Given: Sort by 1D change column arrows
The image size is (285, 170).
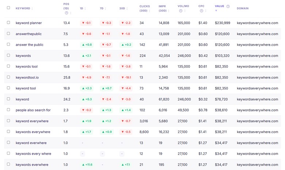Looking at the screenshot, I should (85, 8).
